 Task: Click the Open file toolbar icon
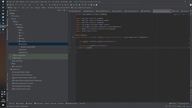(8, 5)
